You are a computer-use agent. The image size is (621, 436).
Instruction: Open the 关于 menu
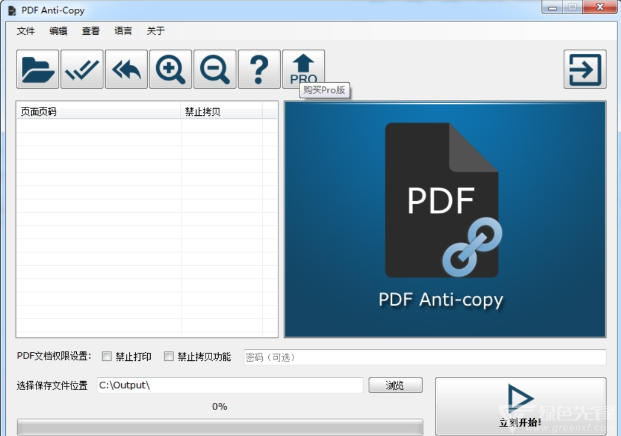point(155,31)
